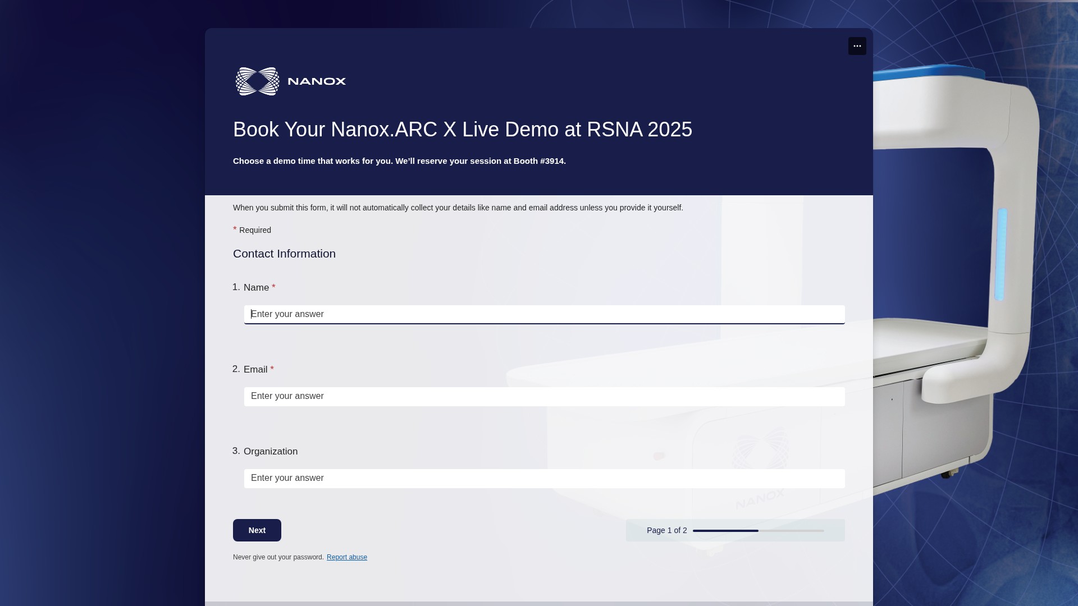Click the form title 'Book Your Nanox.ARC X Live Demo at RSNA 2025'
Screen dimensions: 1078x606
click(463, 130)
